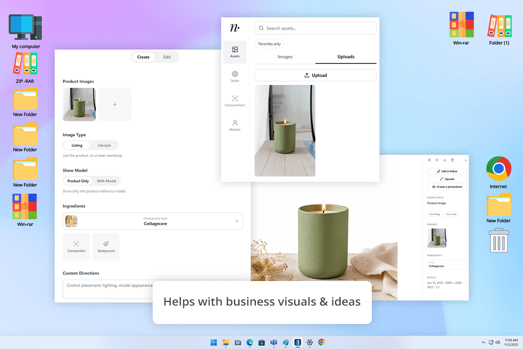Delete the image with trash icon
This screenshot has width=523, height=349.
453,160
